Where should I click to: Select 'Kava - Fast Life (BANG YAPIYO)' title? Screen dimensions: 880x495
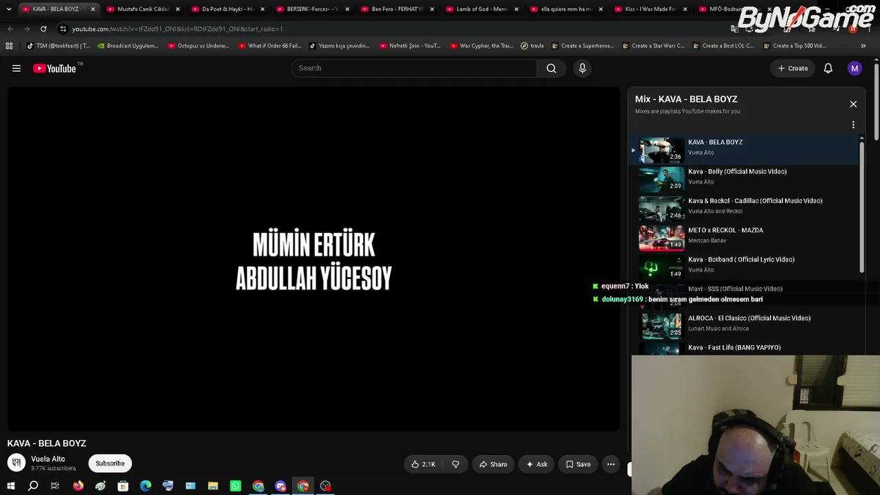coord(734,347)
